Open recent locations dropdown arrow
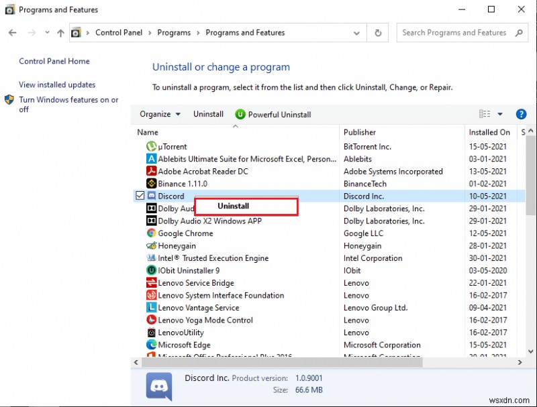537x407 pixels. tap(47, 32)
